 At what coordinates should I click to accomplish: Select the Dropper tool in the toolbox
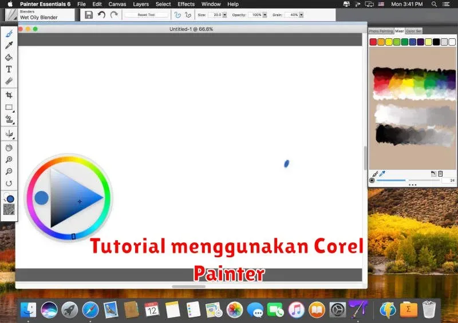9,45
